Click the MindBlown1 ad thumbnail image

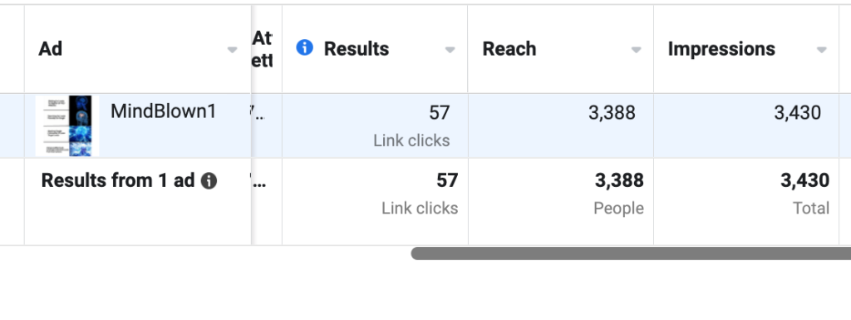(63, 126)
